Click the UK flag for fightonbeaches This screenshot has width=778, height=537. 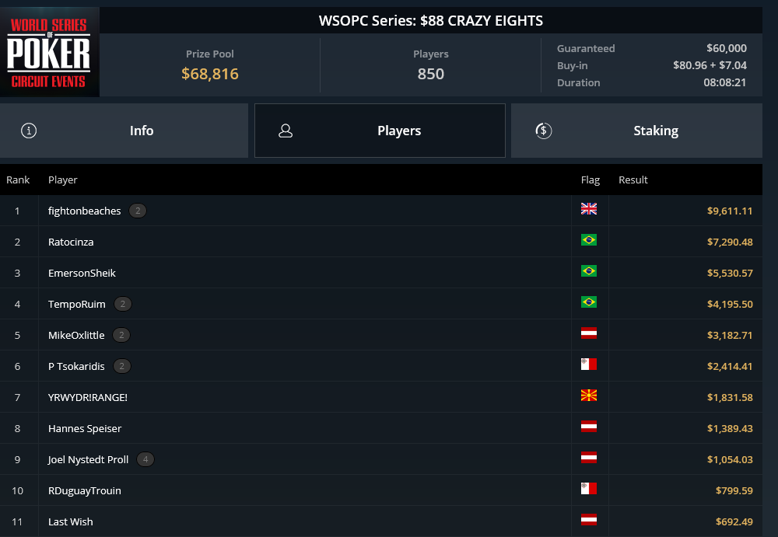pos(588,209)
